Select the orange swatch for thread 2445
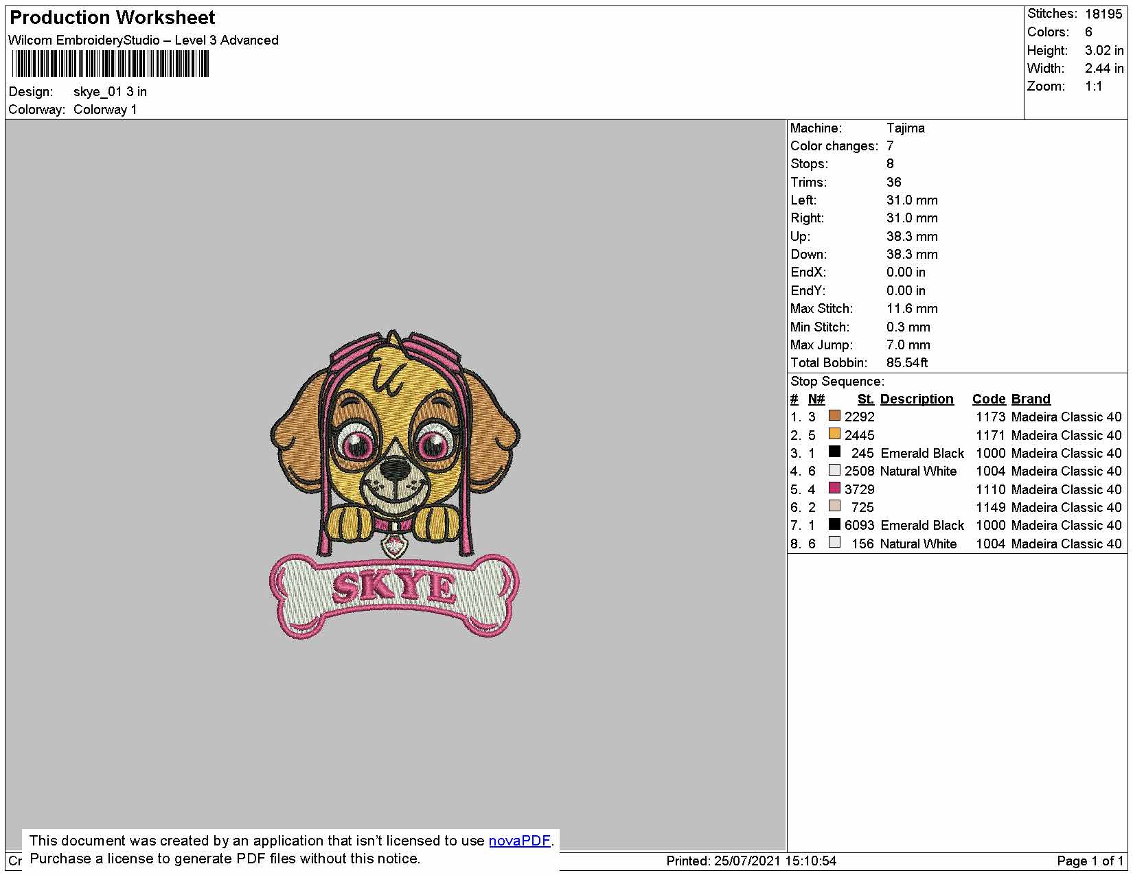Image resolution: width=1133 pixels, height=875 pixels. pyautogui.click(x=834, y=434)
